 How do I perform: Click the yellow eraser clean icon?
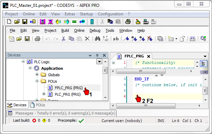point(138,22)
